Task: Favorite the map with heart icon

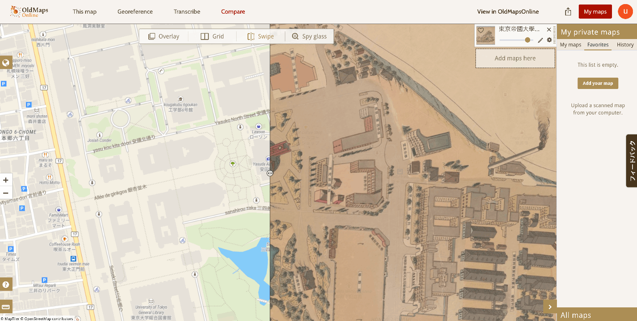Action: [480, 30]
